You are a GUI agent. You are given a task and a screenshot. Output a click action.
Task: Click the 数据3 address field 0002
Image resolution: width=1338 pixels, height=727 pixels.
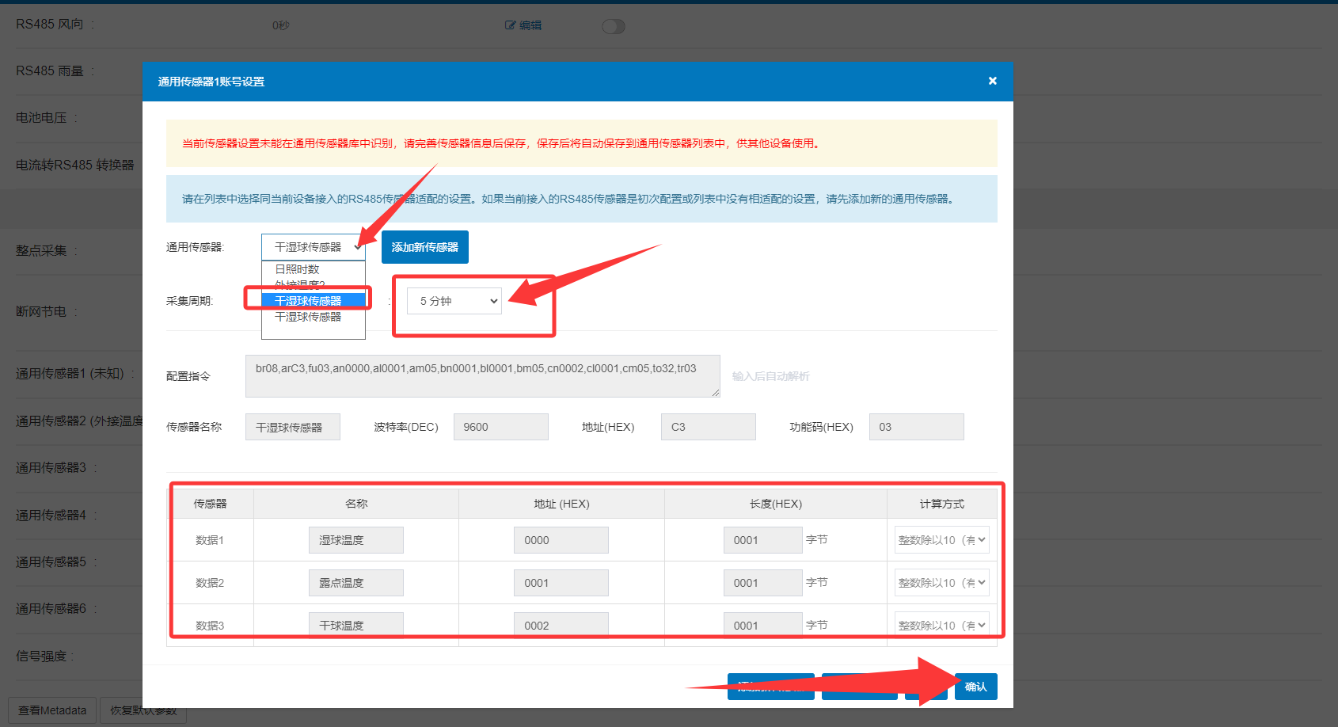point(561,625)
